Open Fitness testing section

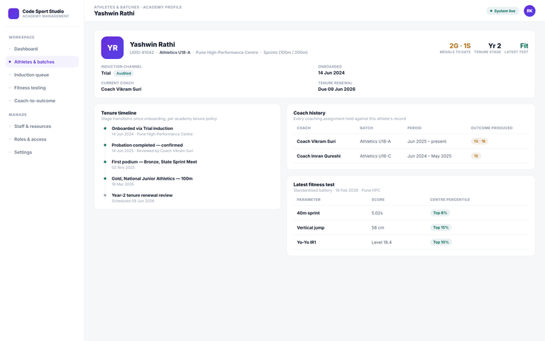(42, 87)
